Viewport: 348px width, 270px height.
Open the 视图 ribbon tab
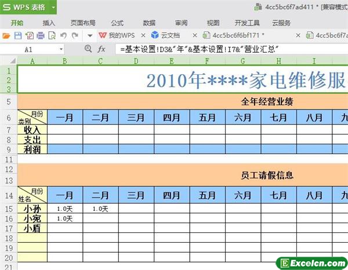tap(213, 23)
